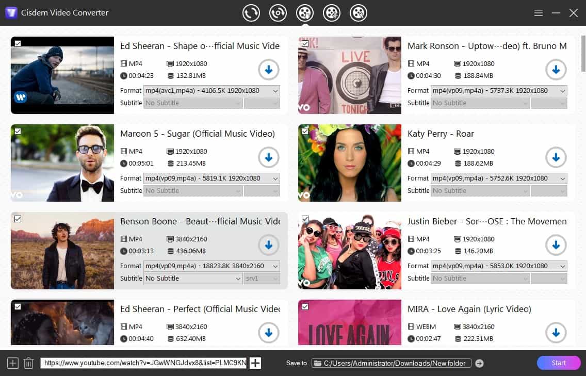Open the film reel with magnifier icon

359,13
